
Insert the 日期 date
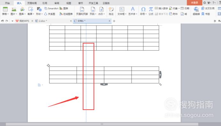tap(185, 8)
